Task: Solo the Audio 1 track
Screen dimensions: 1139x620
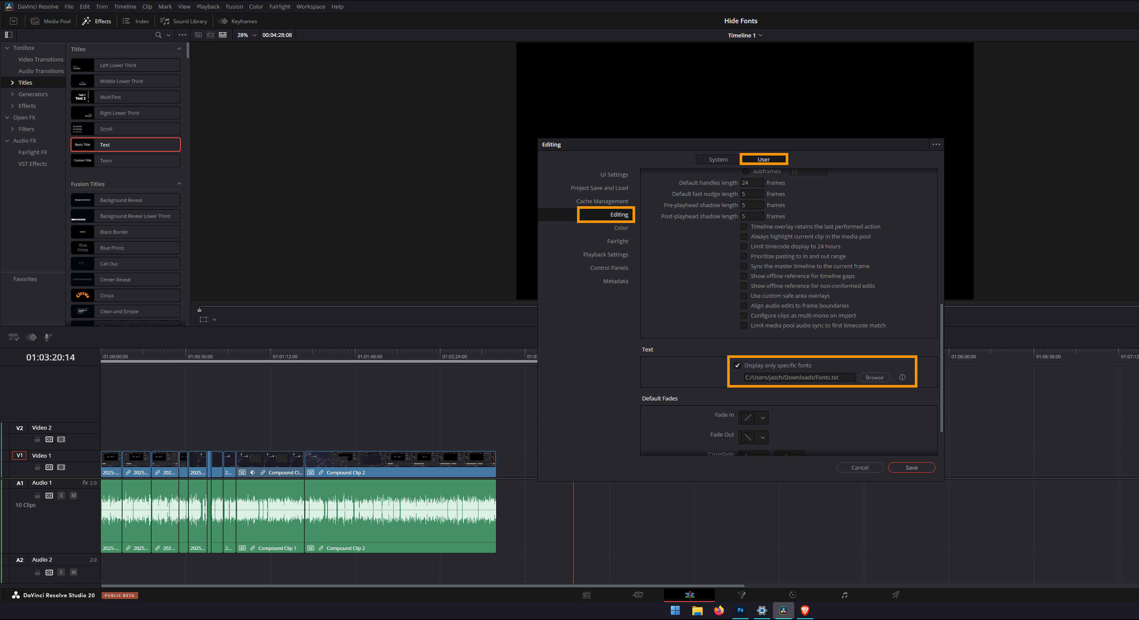Action: 61,495
